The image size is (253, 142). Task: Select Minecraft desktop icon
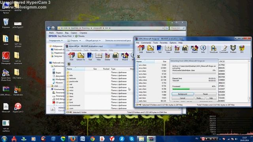pos(6,108)
